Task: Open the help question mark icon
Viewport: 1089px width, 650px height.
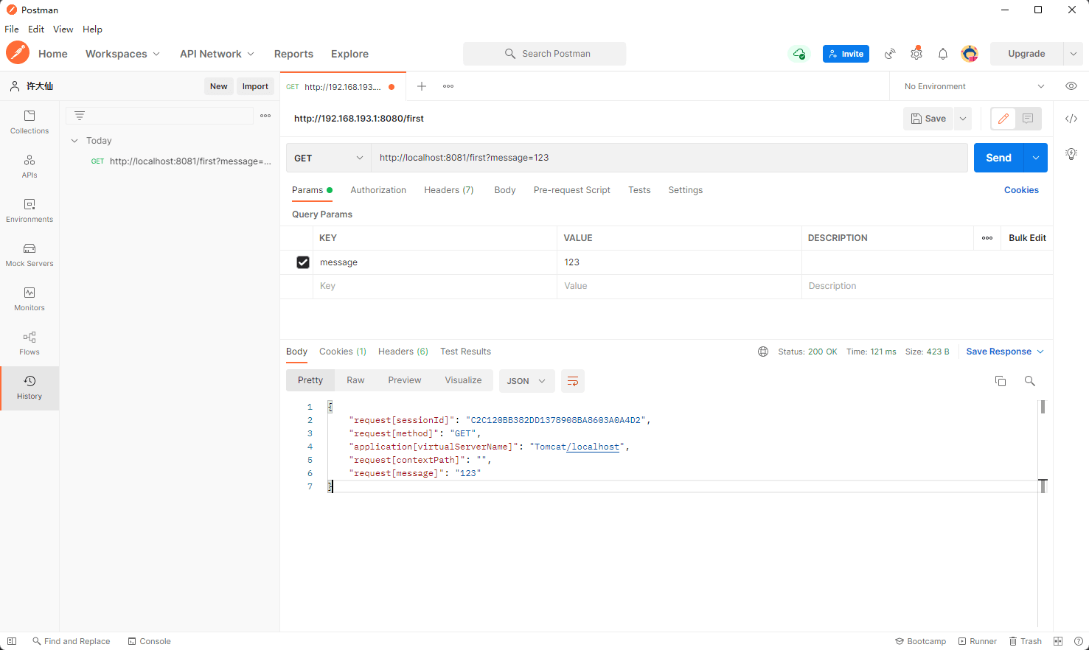Action: coord(1079,641)
